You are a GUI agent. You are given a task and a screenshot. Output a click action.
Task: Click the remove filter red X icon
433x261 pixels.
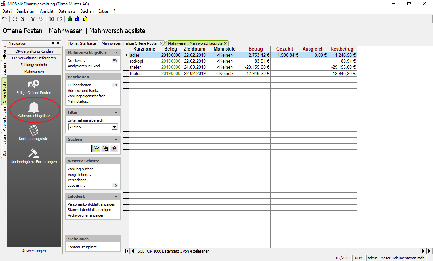[114, 148]
